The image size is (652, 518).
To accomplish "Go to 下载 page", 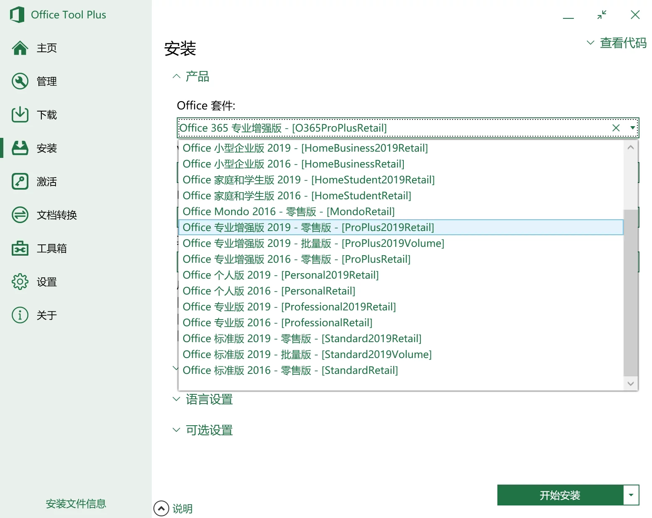I will pyautogui.click(x=47, y=115).
